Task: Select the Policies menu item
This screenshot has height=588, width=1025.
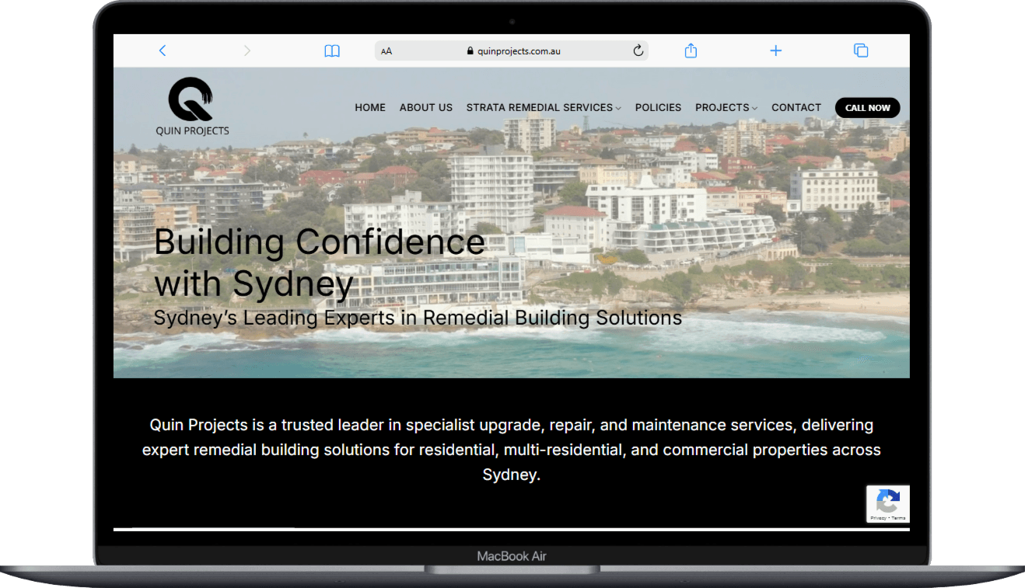Action: point(658,108)
